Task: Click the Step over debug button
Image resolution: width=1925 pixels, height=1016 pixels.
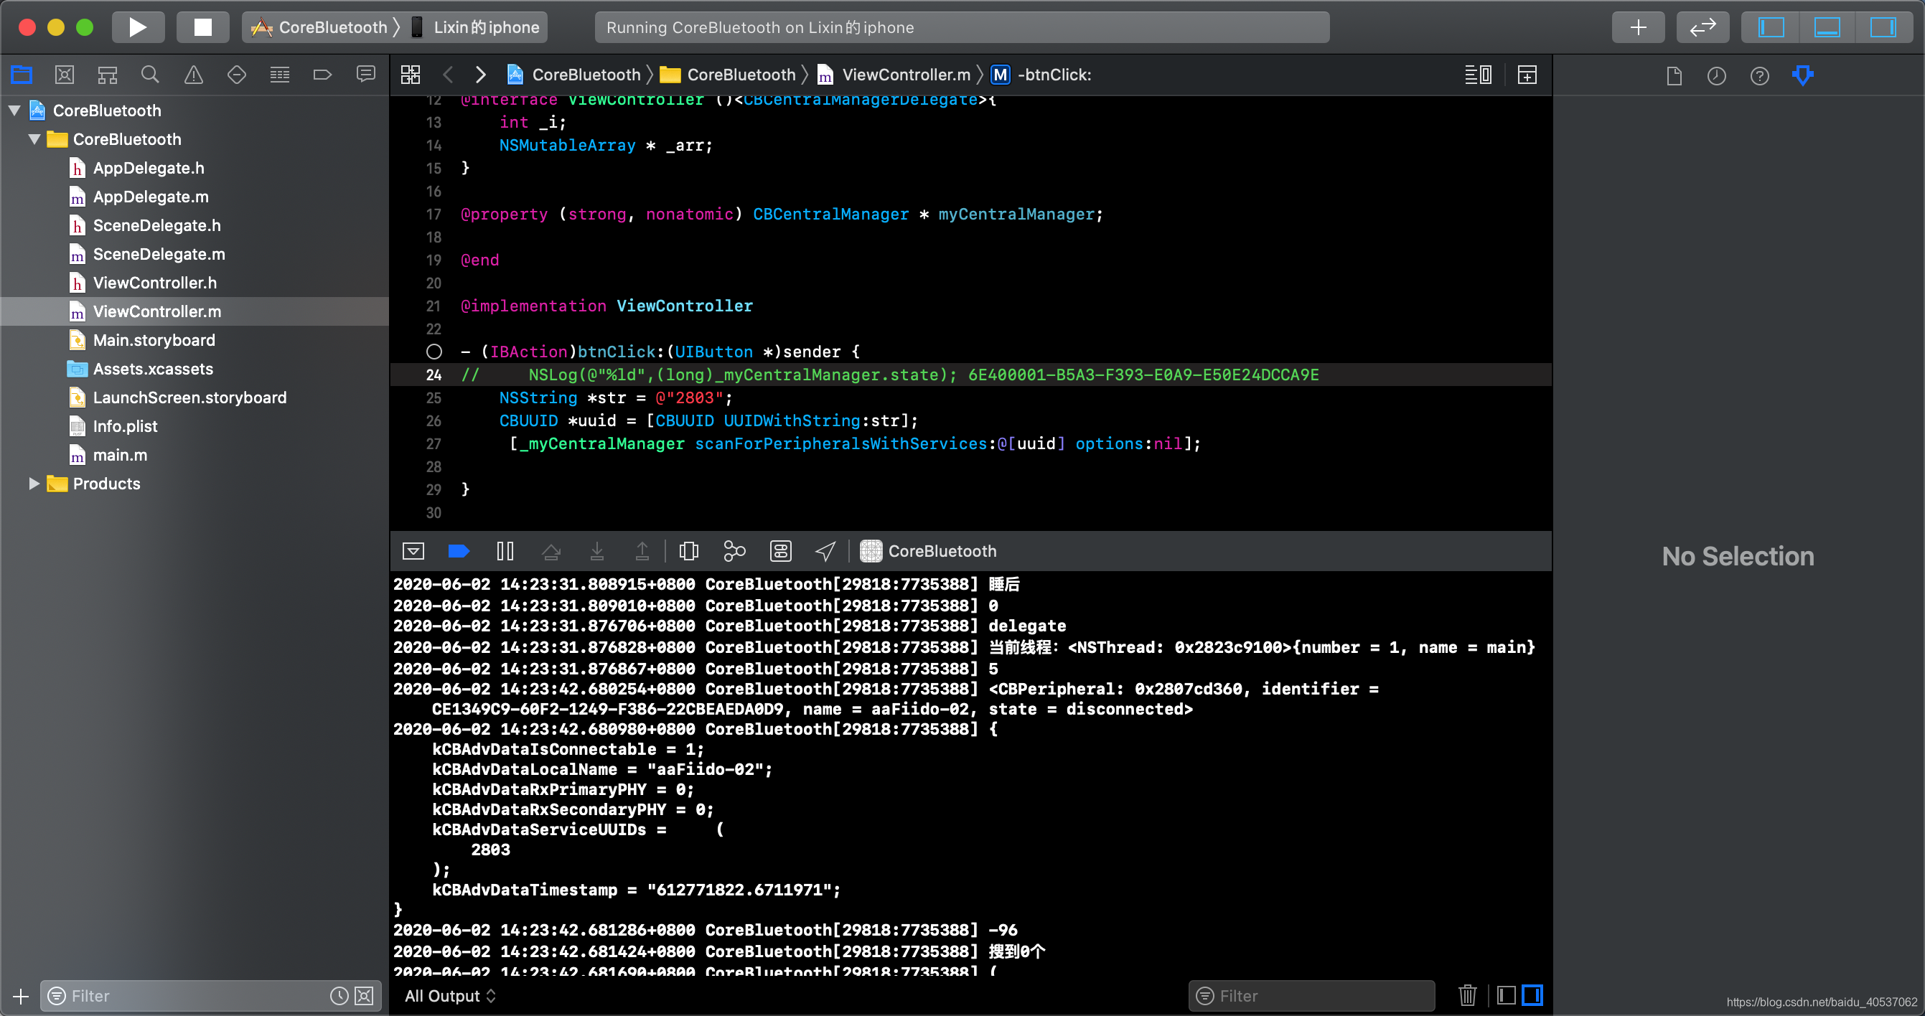Action: 551,551
